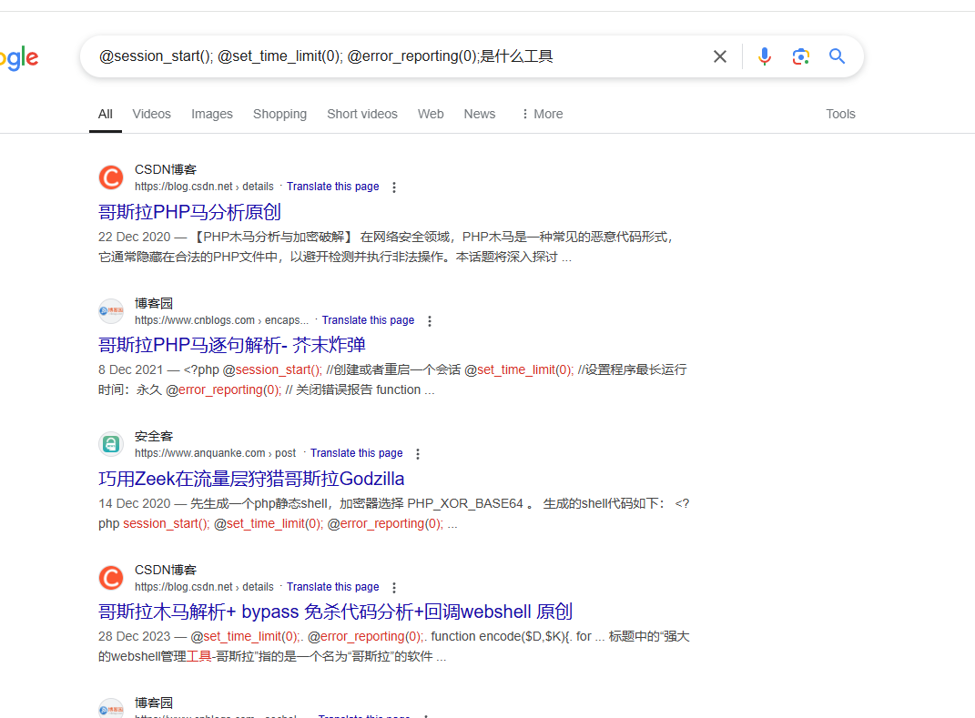Screen dimensions: 975x718
Task: Click CSDN favicon of first result
Action: point(111,177)
